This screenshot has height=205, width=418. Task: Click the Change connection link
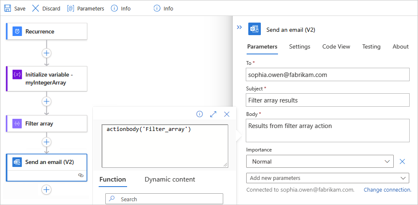(387, 190)
